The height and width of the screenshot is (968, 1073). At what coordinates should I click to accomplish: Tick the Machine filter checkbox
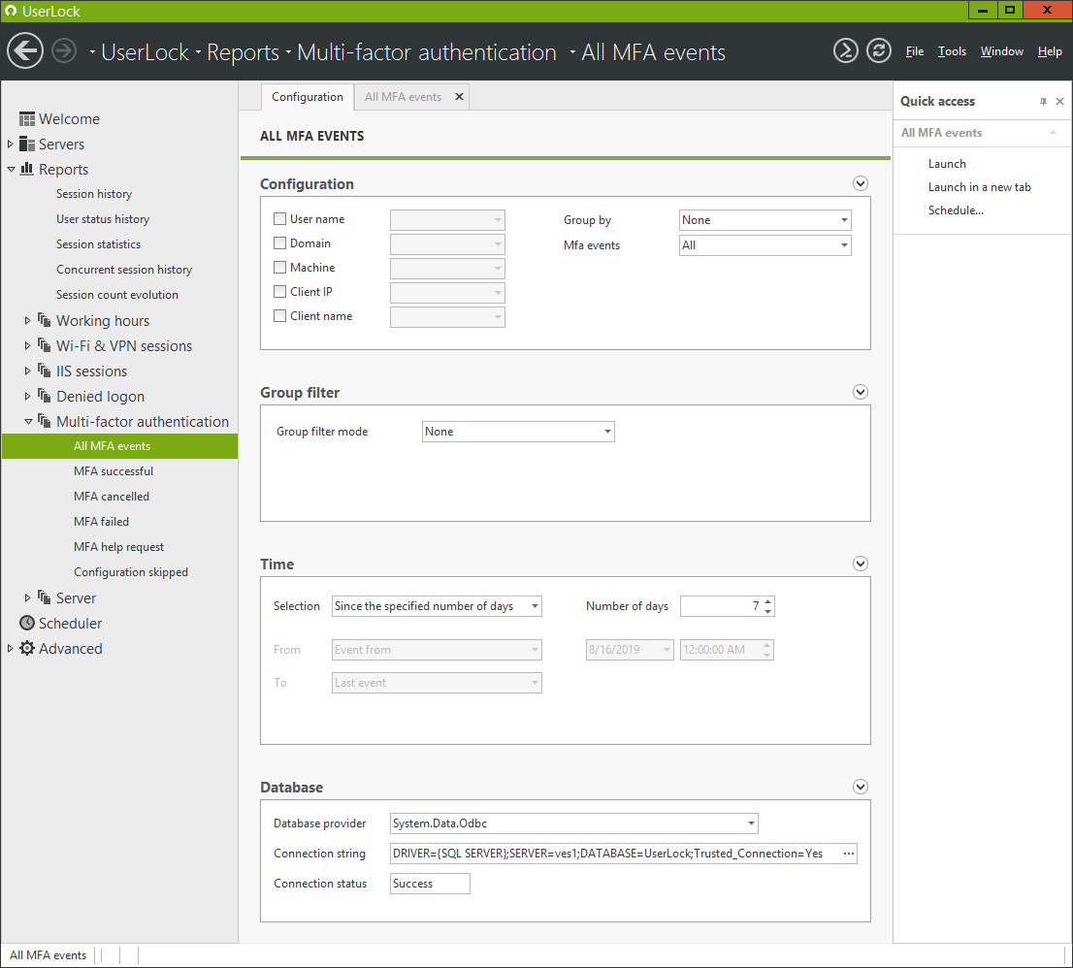[279, 268]
